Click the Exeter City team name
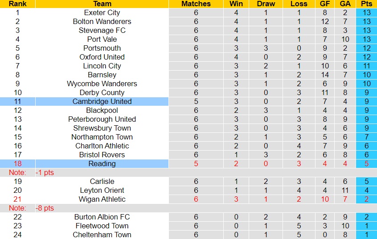 (x=102, y=12)
